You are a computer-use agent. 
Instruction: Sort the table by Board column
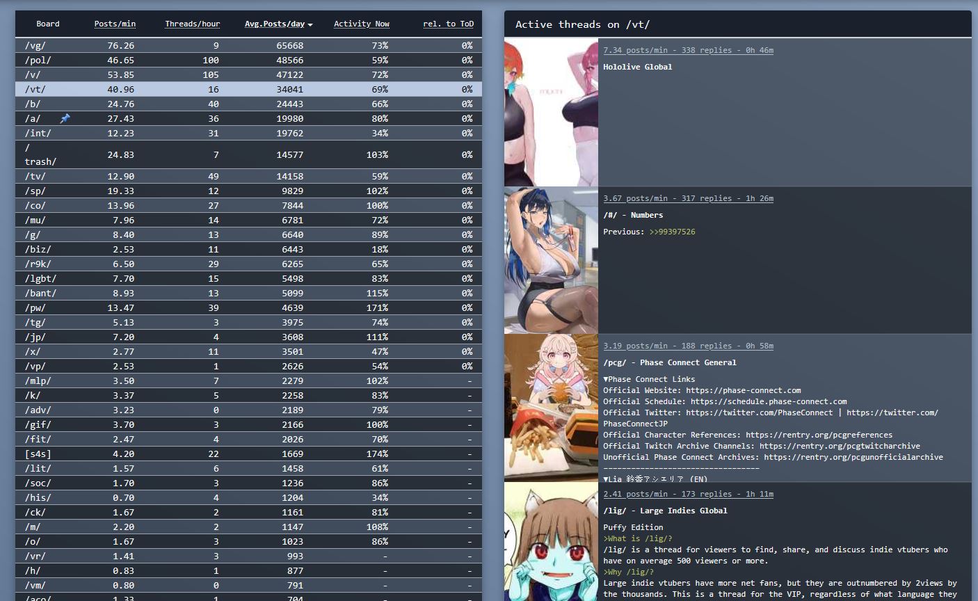[48, 24]
